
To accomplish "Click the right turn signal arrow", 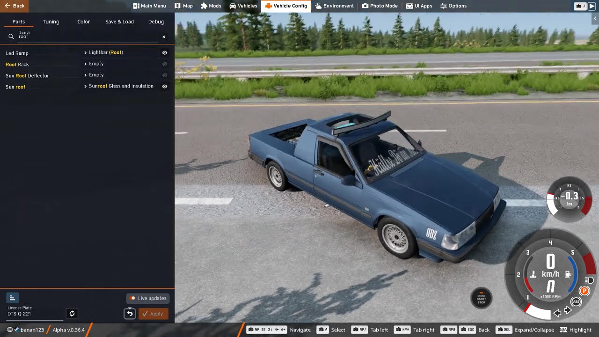I will (568, 310).
